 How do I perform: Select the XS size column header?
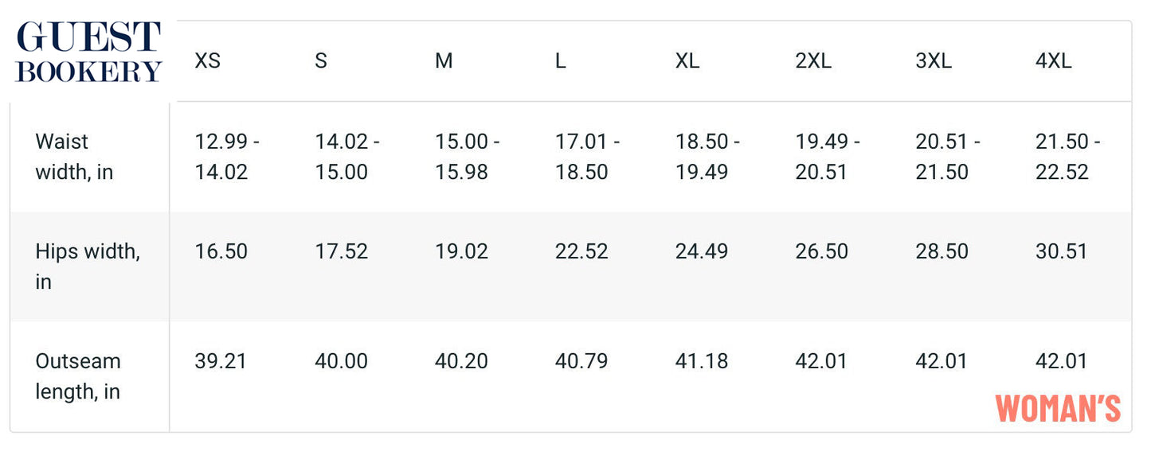coord(208,61)
